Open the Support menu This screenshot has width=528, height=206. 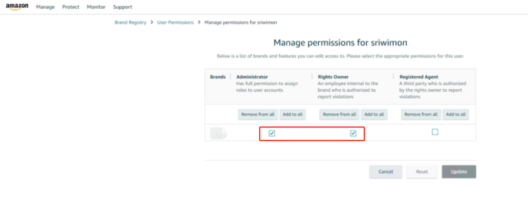(x=122, y=7)
